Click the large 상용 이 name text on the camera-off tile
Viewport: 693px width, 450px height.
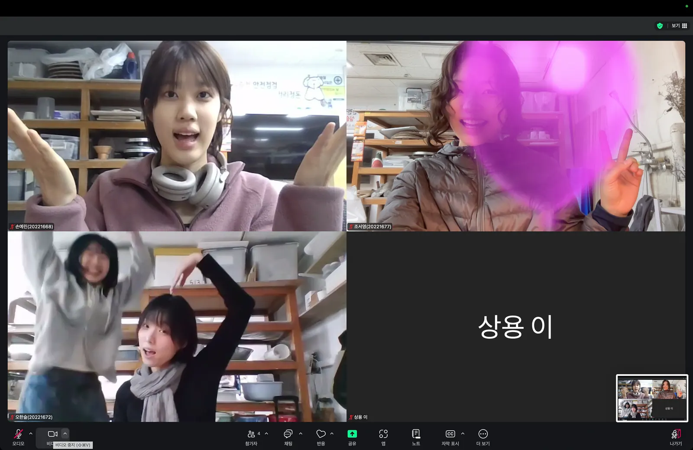coord(515,327)
